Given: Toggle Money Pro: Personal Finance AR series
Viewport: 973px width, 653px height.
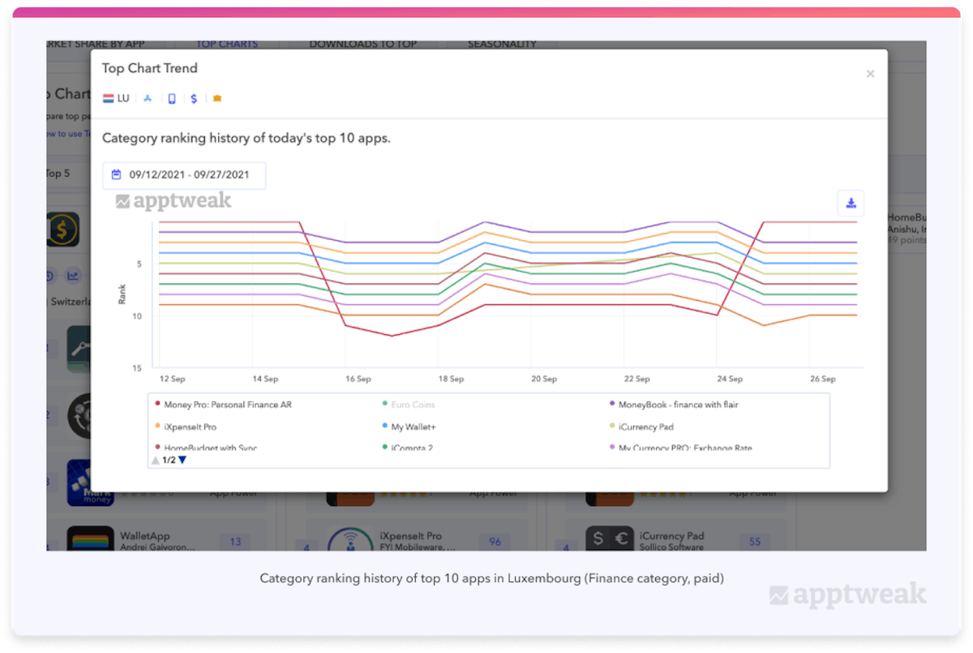Looking at the screenshot, I should click(227, 404).
